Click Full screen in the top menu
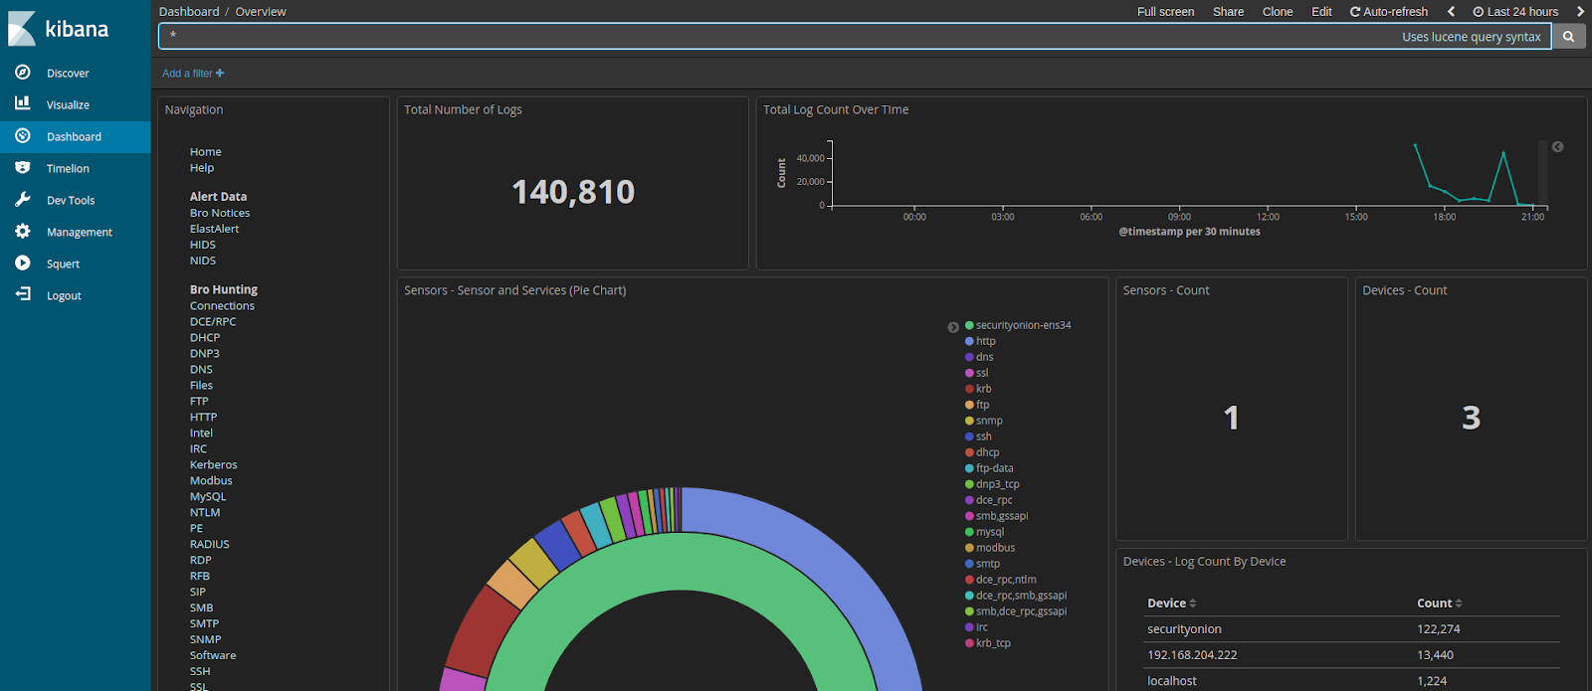1592x691 pixels. click(x=1166, y=12)
